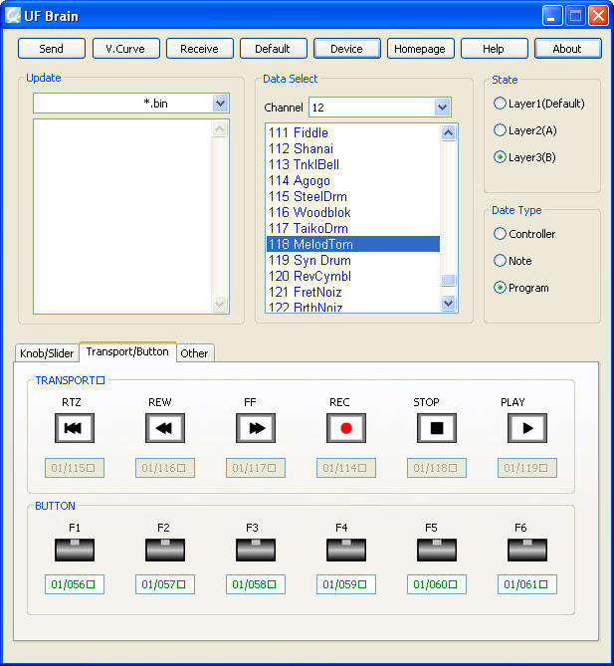Select 121 FretNoiz in program list
Image resolution: width=614 pixels, height=666 pixels.
353,292
